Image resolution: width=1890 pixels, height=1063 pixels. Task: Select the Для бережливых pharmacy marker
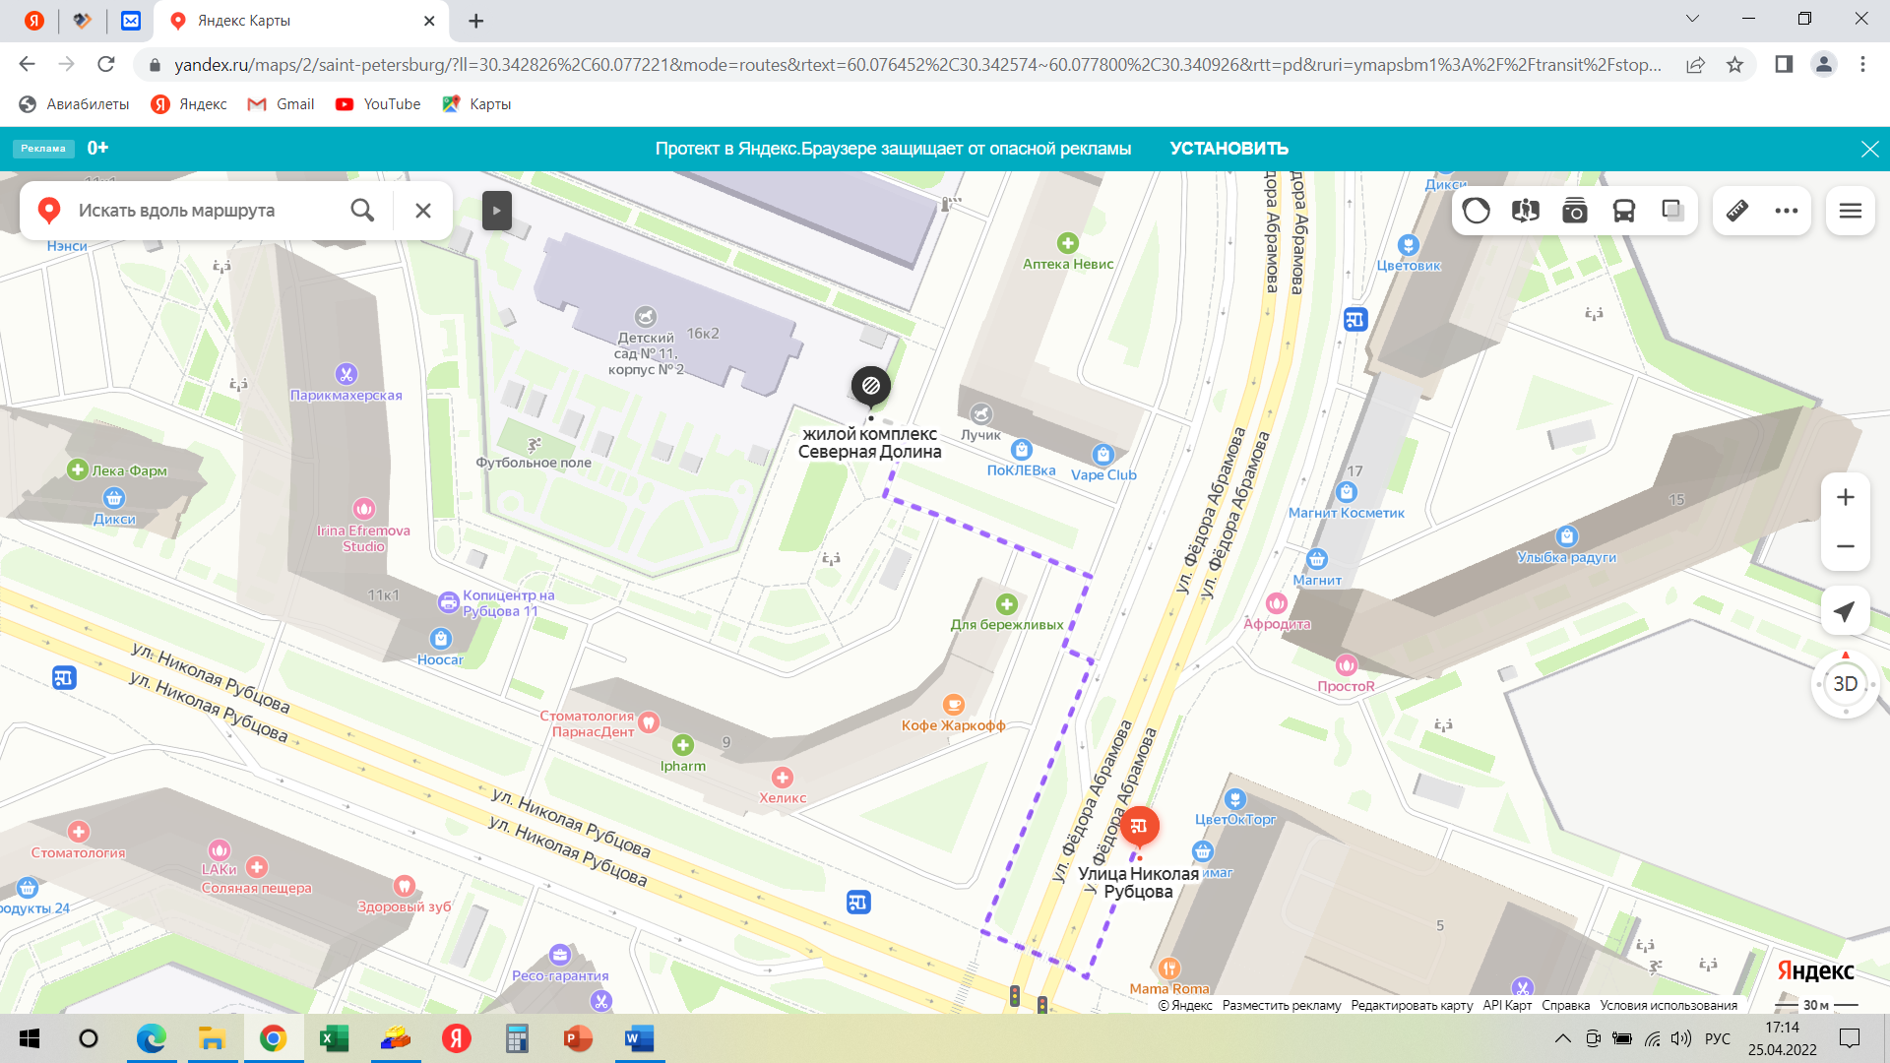point(1006,604)
